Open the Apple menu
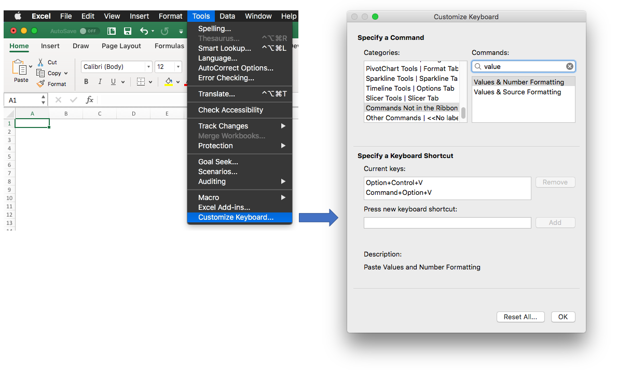 pos(18,16)
